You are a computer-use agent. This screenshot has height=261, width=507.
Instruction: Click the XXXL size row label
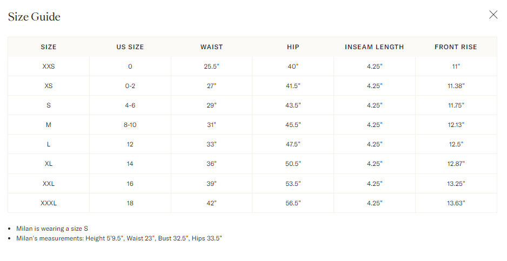(49, 203)
